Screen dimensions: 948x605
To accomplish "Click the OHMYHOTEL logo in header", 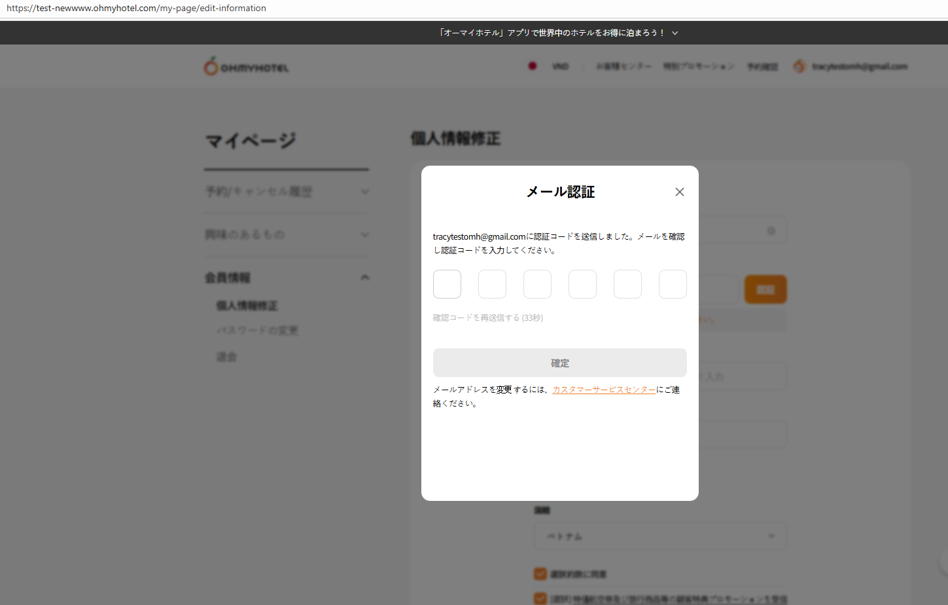I will 246,66.
